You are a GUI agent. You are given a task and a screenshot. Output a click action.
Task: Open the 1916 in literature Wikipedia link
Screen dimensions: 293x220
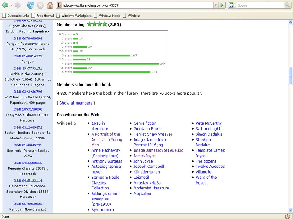coord(99,126)
